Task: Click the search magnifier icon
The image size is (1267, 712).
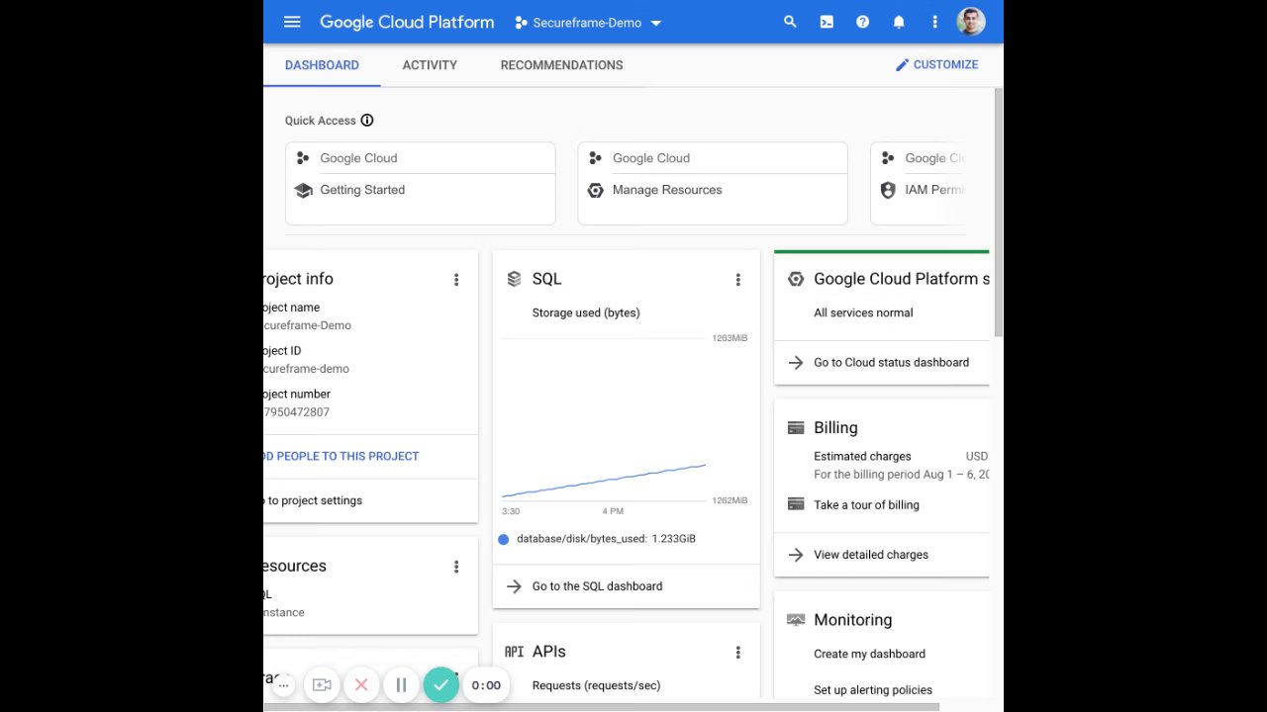Action: point(790,22)
